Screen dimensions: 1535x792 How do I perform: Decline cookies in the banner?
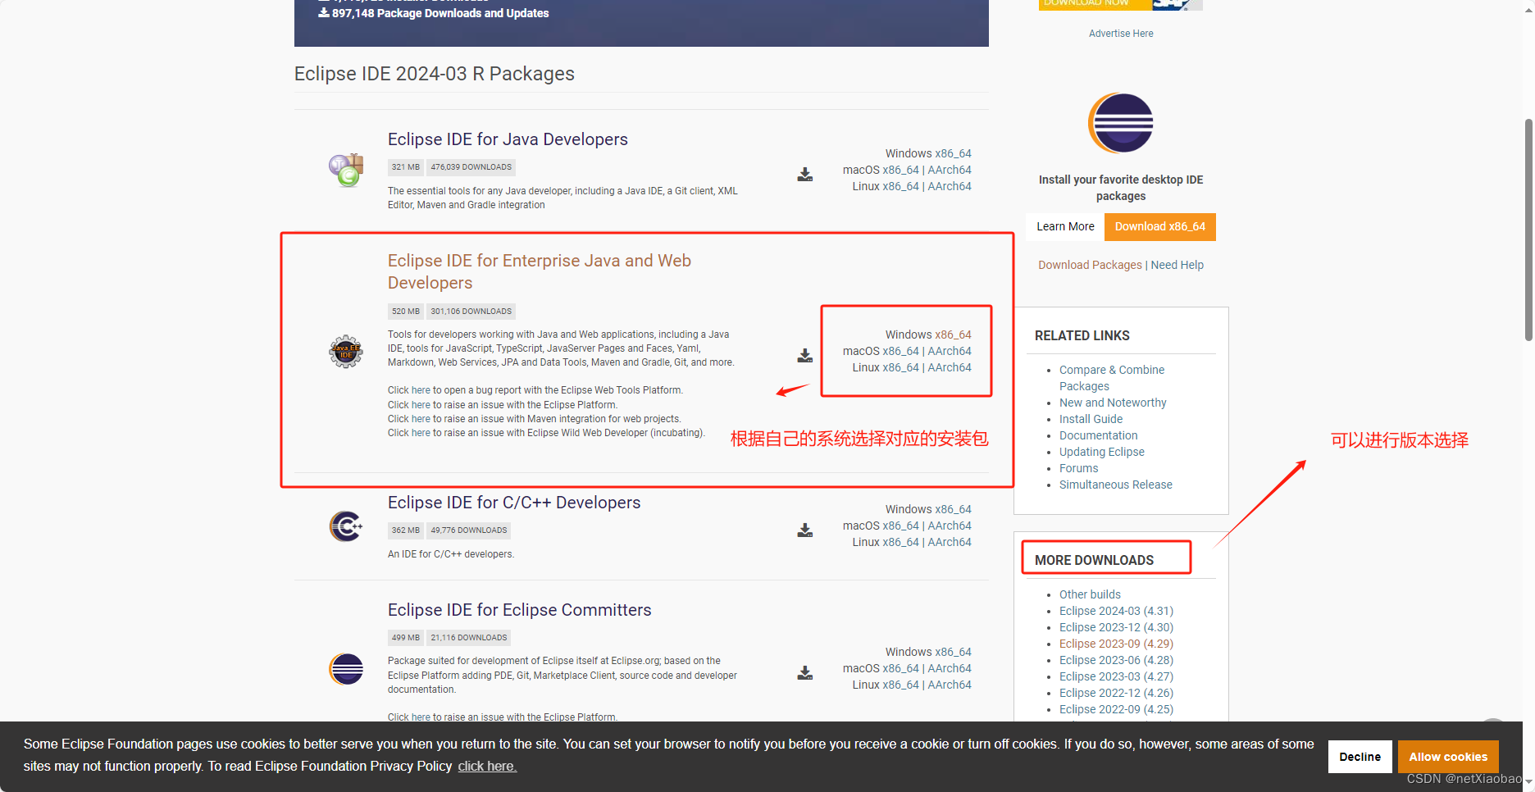coord(1360,756)
